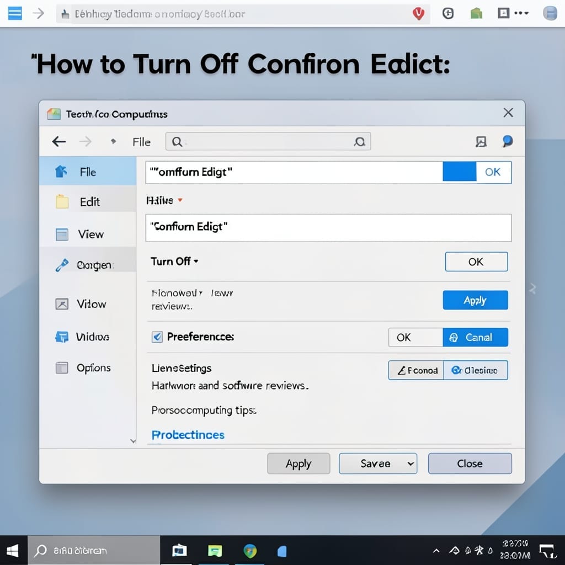The height and width of the screenshot is (565, 565).
Task: Click the Windows Start button
Action: pos(13,551)
